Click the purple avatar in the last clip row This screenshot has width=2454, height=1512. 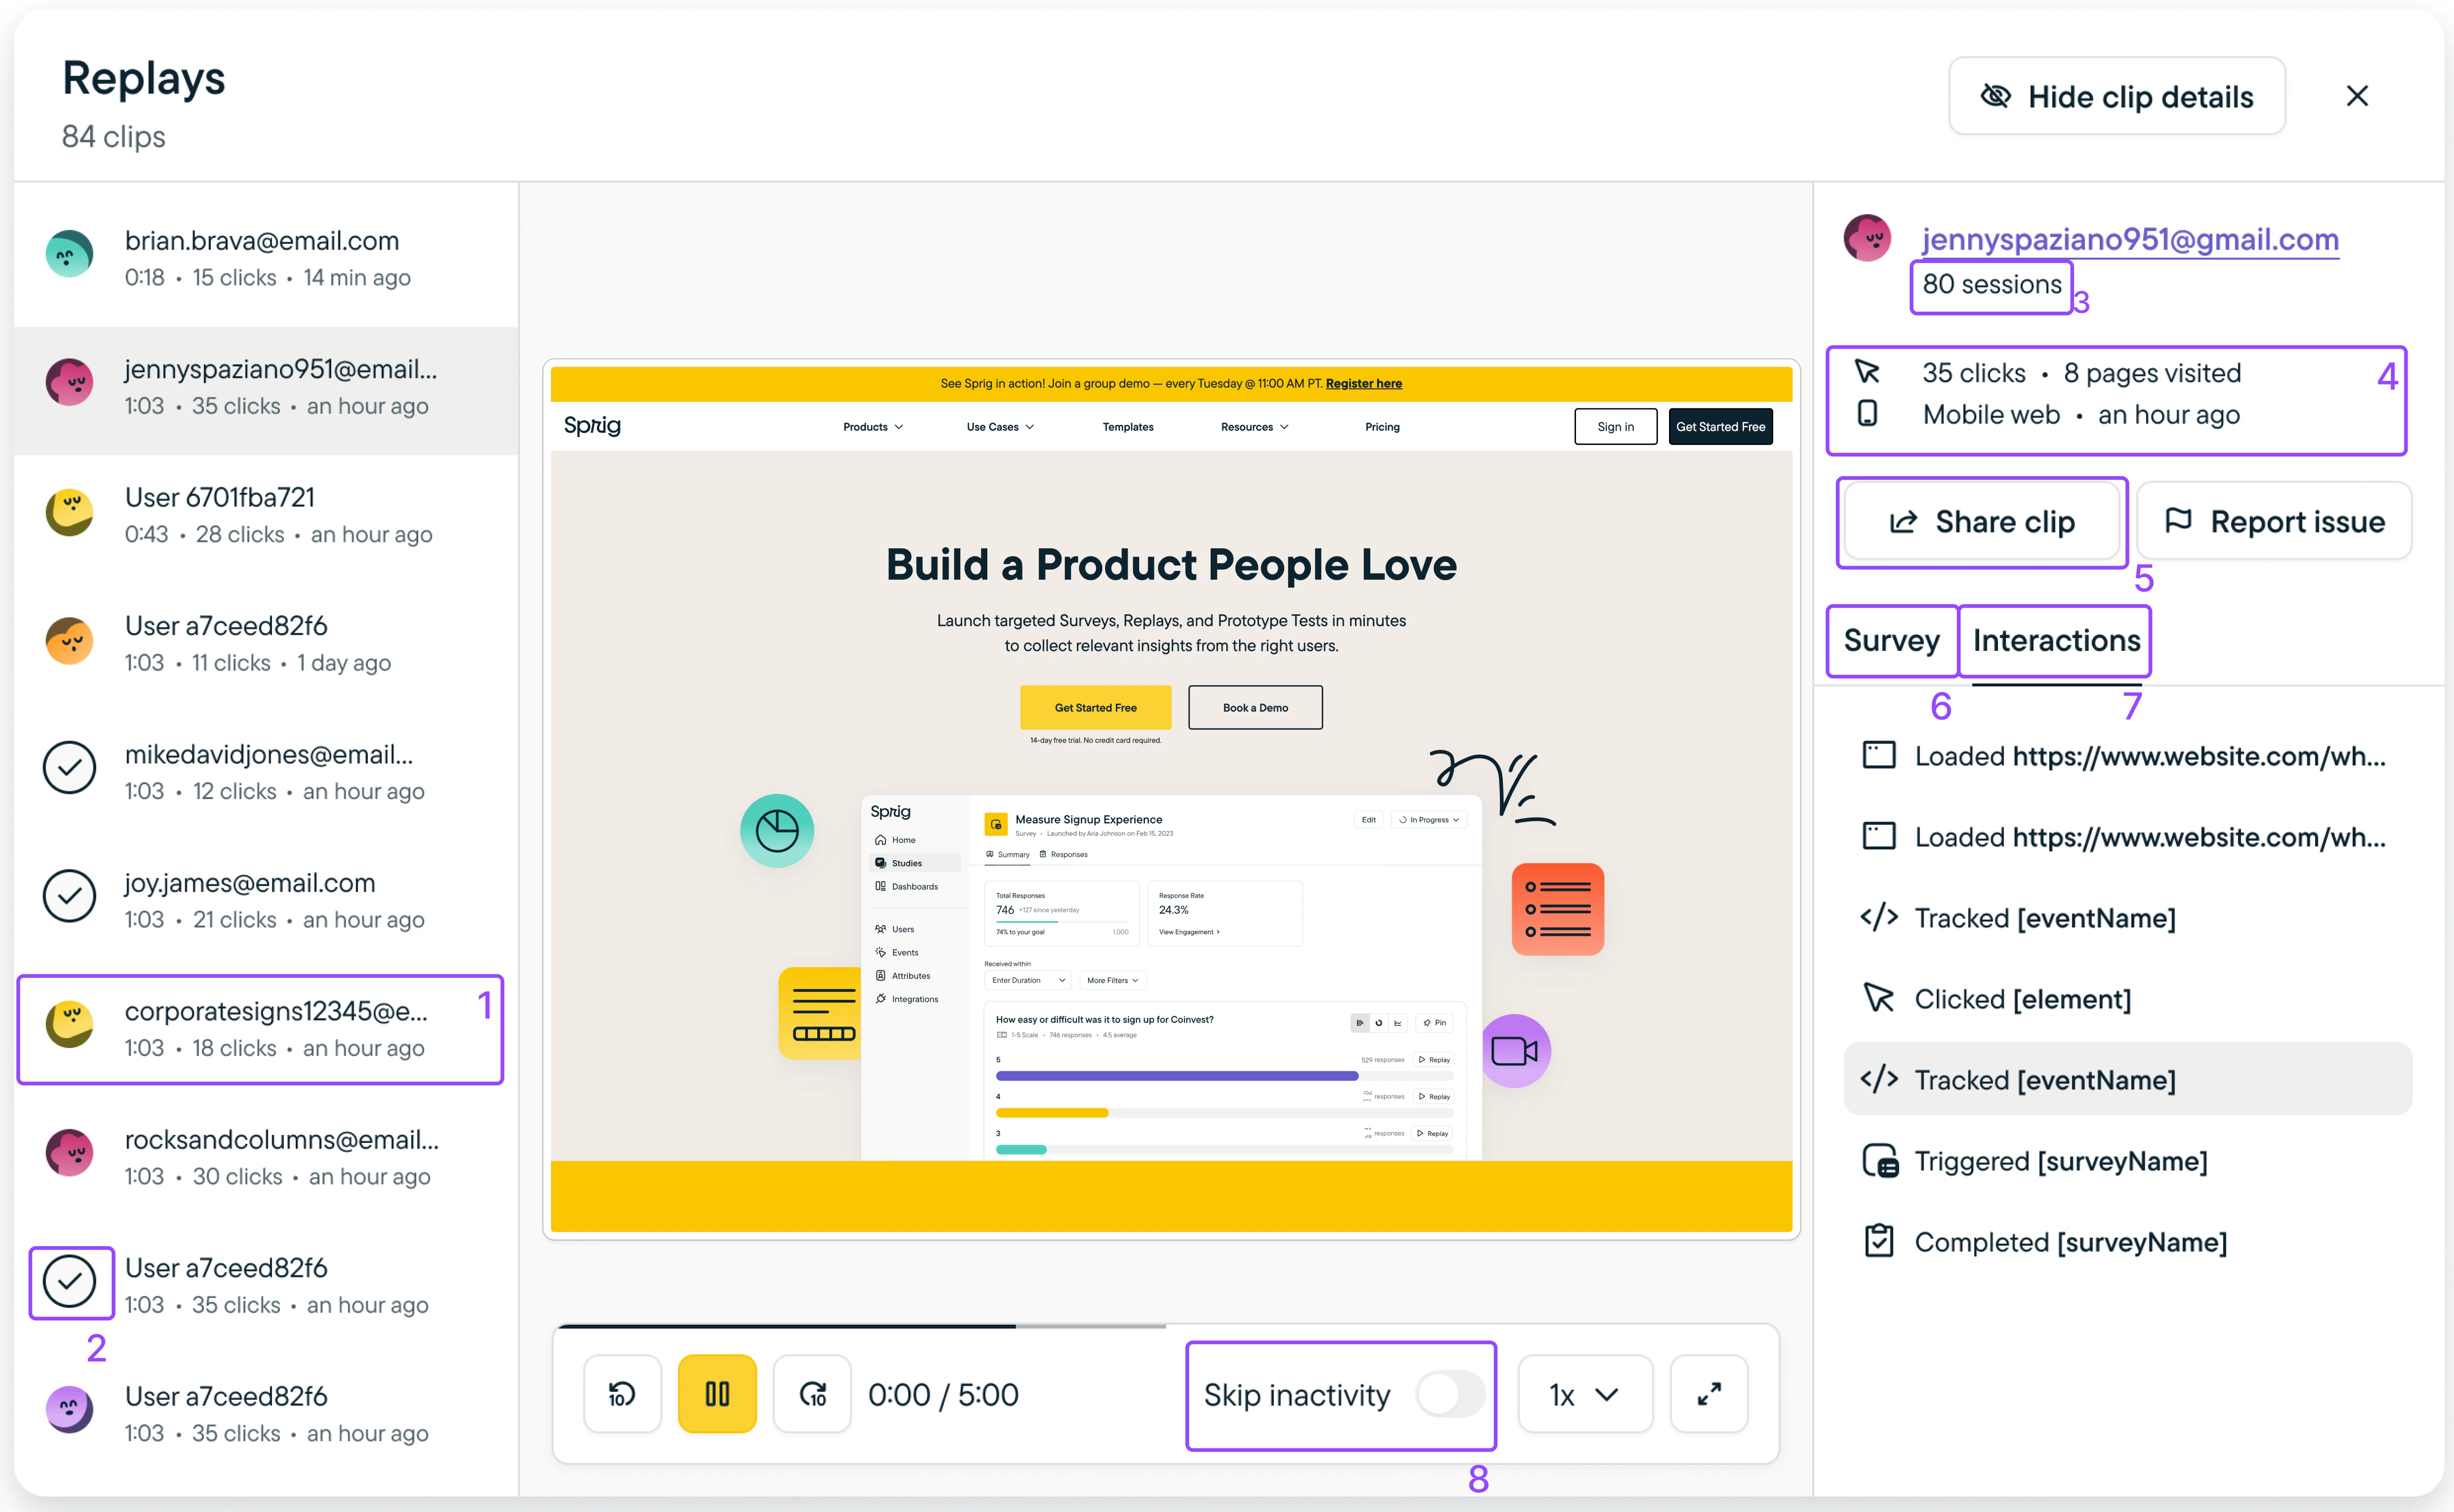coord(70,1410)
